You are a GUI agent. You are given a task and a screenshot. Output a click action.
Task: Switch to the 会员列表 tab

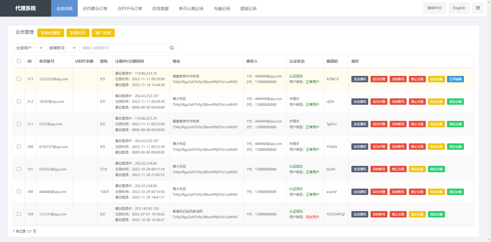(64, 8)
